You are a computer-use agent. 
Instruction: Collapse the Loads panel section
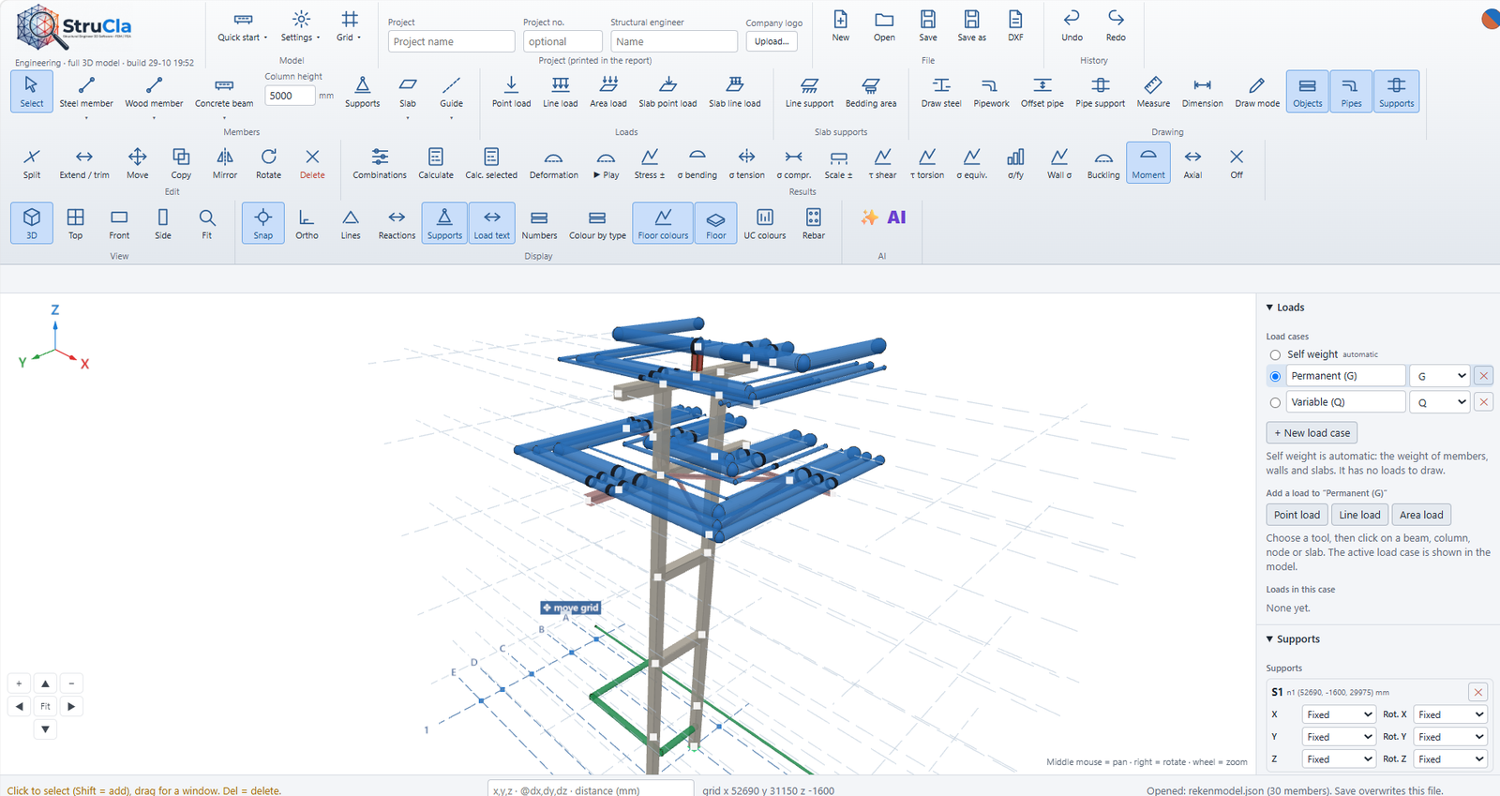point(1285,308)
